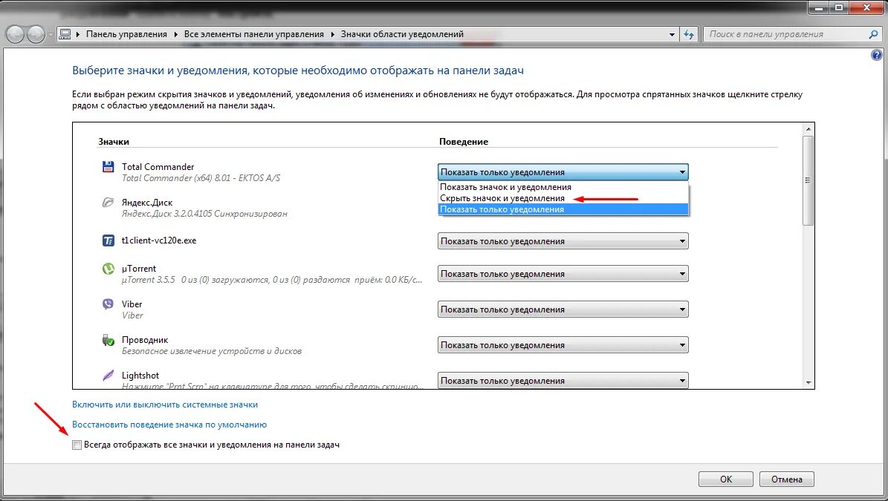Click the scrollbar down arrow

(808, 383)
